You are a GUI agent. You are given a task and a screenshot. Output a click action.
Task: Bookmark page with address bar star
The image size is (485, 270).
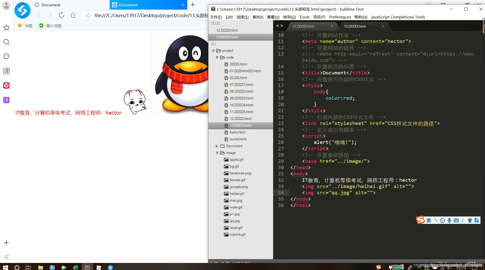88,15
